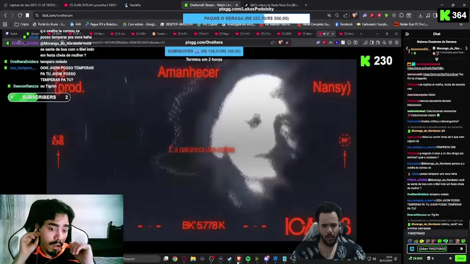Open Spotify from the taskbar
This screenshot has height=264, width=470.
(x=248, y=259)
